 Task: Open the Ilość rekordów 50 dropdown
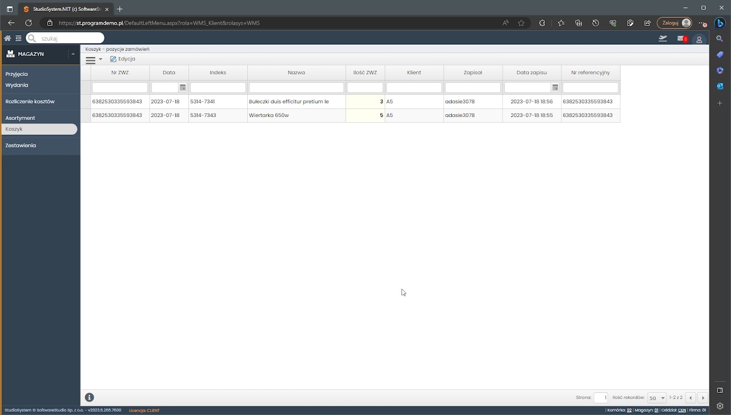click(657, 398)
